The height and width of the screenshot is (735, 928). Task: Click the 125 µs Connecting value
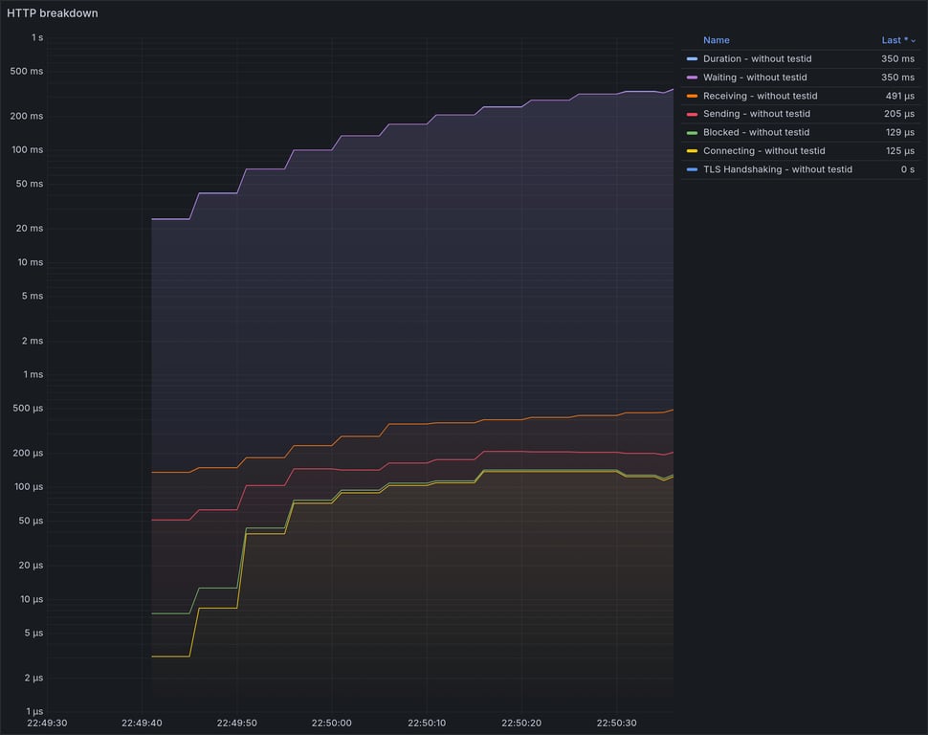tap(899, 150)
